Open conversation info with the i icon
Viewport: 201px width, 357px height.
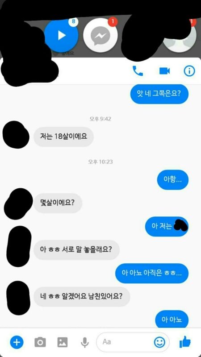[189, 71]
